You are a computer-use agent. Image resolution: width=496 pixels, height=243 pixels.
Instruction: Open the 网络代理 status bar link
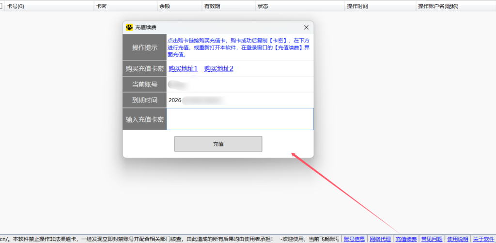(380, 239)
